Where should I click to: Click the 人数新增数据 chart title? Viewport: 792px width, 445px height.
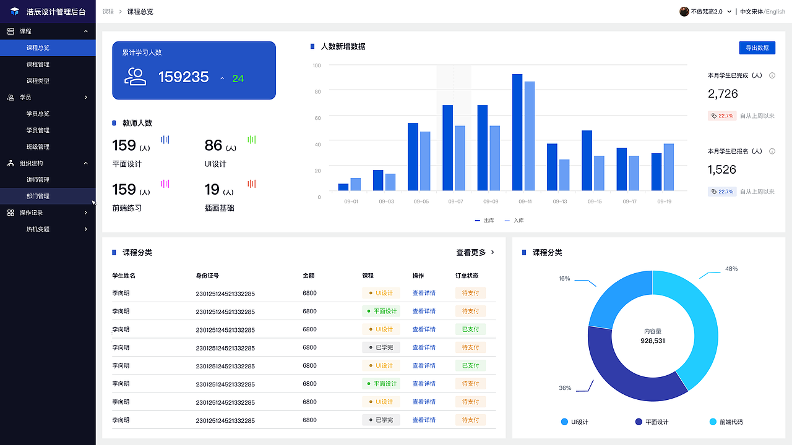tap(343, 46)
